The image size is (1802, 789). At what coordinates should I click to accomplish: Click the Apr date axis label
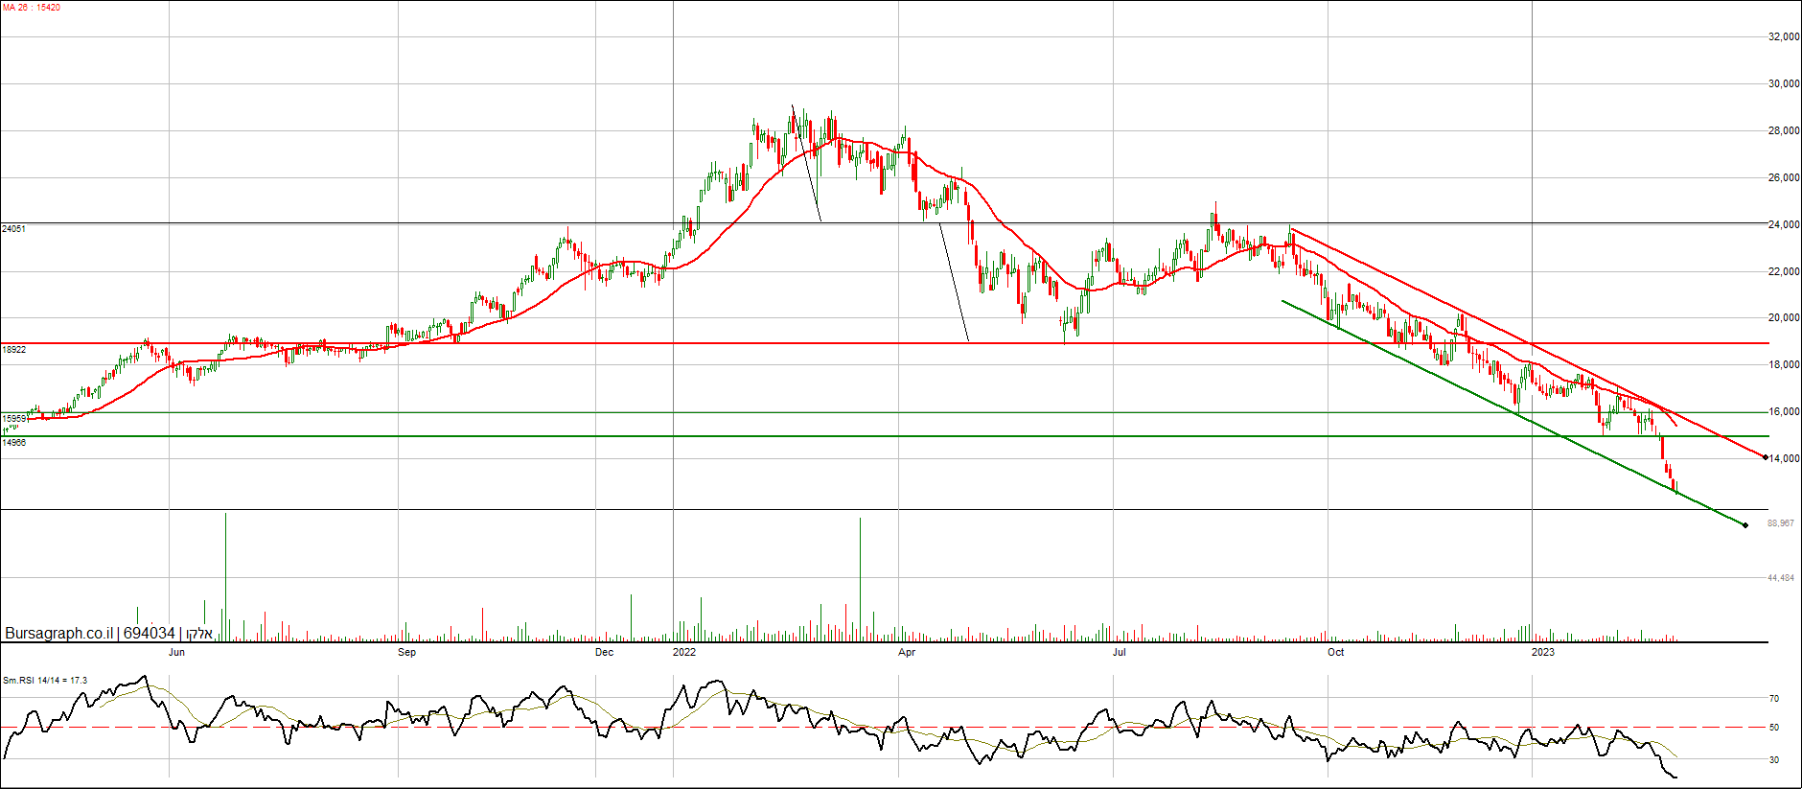[907, 652]
